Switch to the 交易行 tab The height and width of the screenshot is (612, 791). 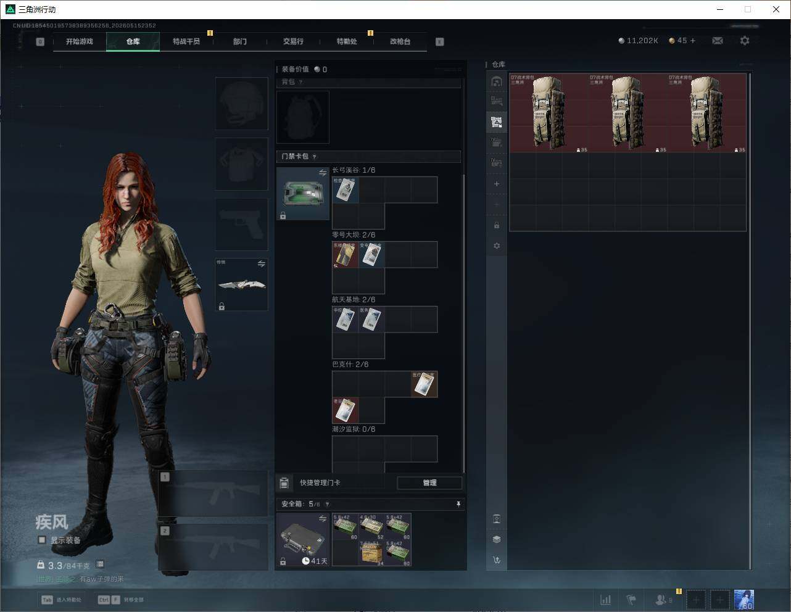pos(293,41)
